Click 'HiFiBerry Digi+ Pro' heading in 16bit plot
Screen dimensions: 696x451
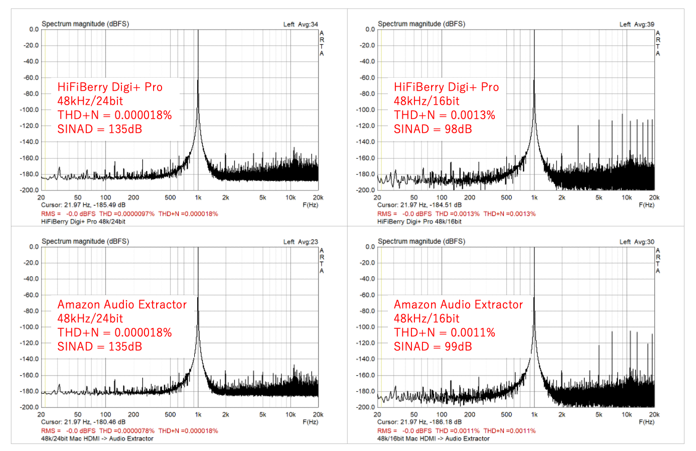pyautogui.click(x=447, y=87)
